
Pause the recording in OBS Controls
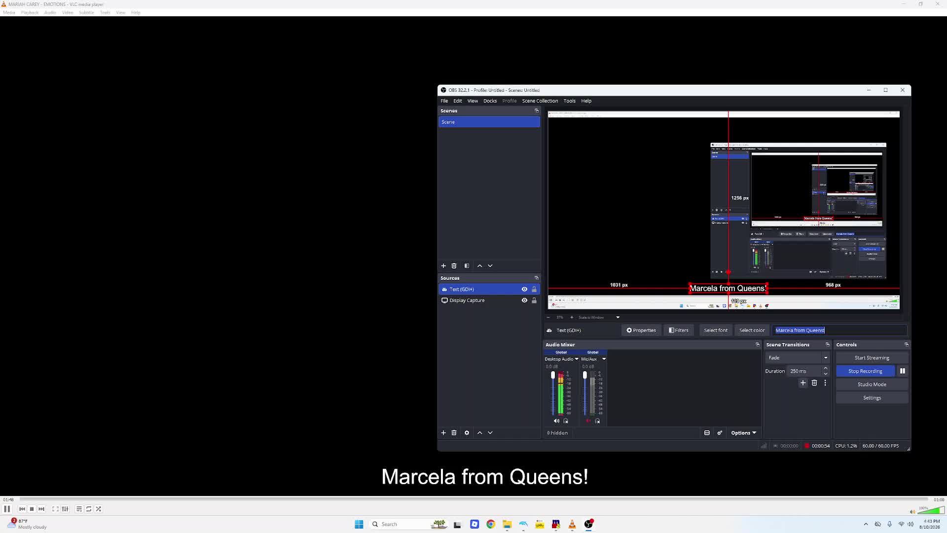point(903,371)
